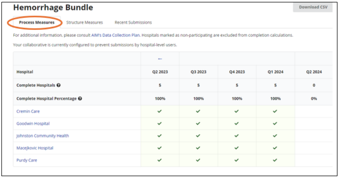Click the Macejkovic Hospital link
339x178 pixels.
pyautogui.click(x=35, y=148)
